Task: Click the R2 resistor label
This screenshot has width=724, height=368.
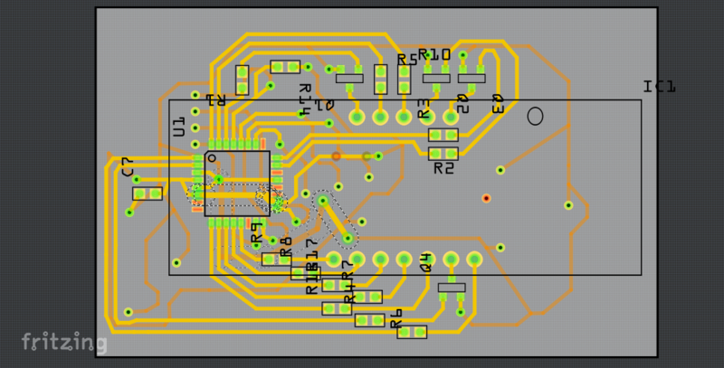Action: pos(443,168)
